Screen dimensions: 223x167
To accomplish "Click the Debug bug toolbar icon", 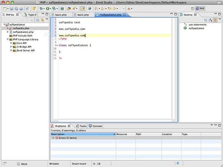I will tap(41, 9).
